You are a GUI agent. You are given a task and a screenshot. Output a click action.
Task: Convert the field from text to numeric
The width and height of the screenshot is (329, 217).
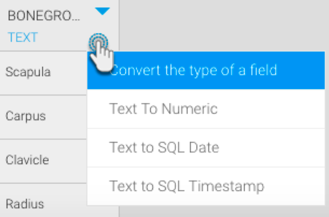[x=163, y=109]
